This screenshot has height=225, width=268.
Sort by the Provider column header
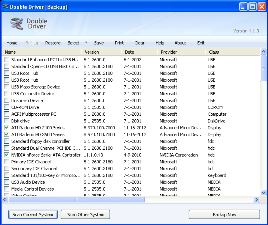click(181, 52)
